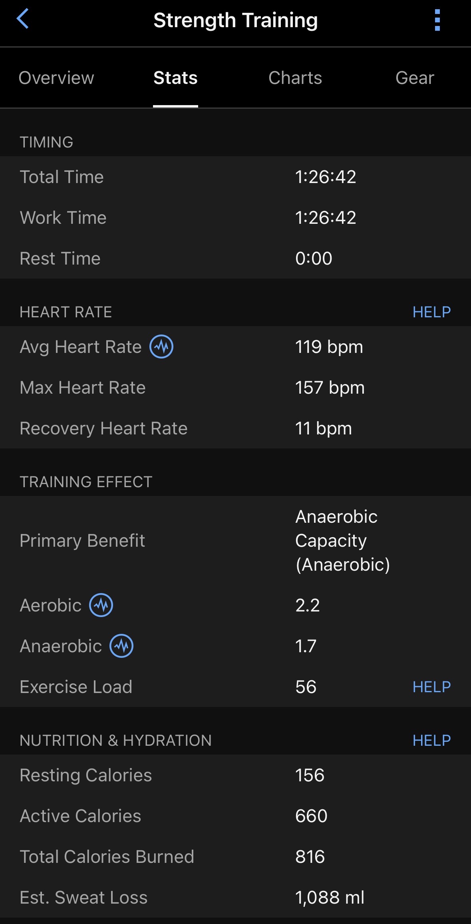Tap the back arrow icon

(23, 19)
